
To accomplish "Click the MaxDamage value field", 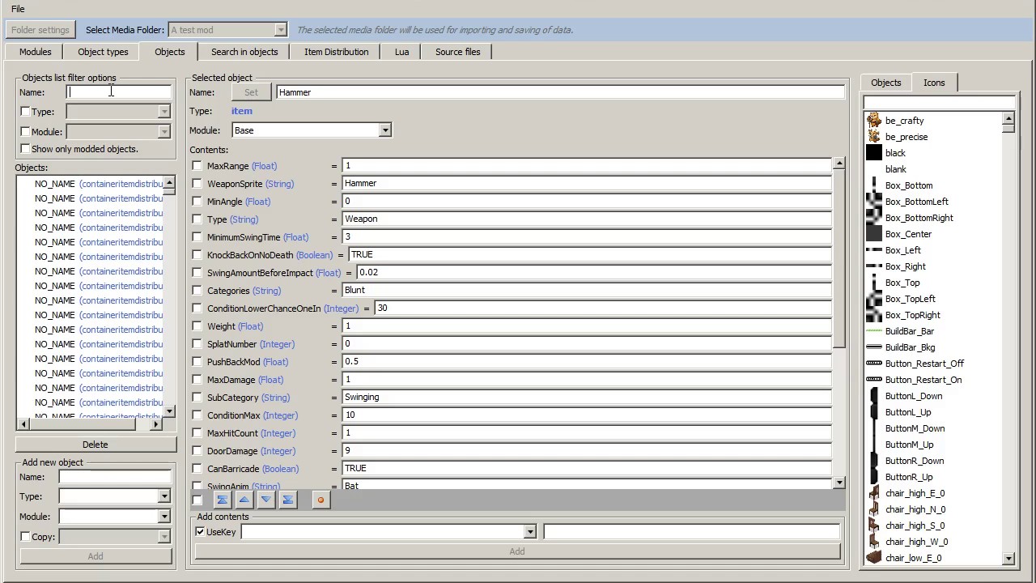I will tap(586, 379).
